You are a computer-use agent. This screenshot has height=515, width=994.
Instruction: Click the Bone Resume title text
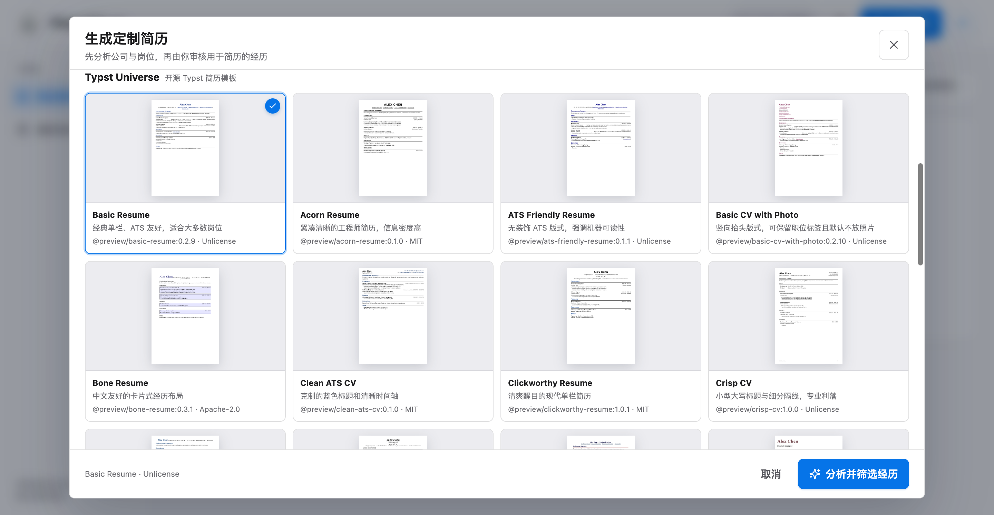[120, 383]
